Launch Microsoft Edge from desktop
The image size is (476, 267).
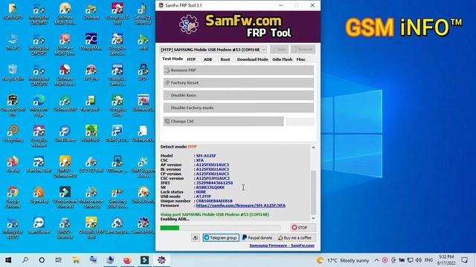click(39, 105)
